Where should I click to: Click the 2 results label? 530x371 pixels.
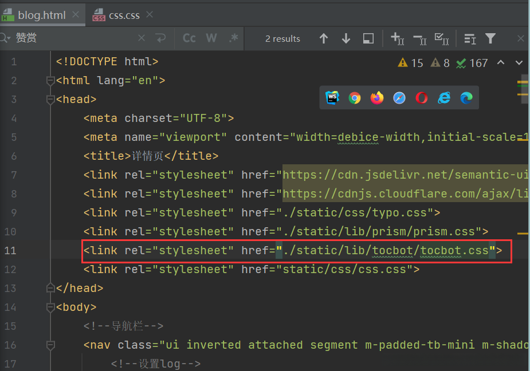coord(282,39)
